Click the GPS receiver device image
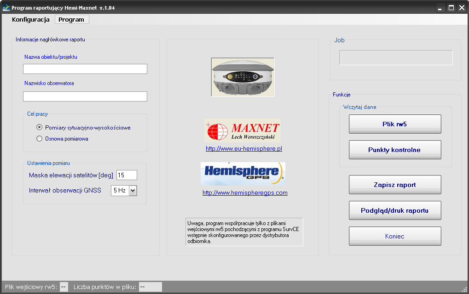 pos(243,77)
